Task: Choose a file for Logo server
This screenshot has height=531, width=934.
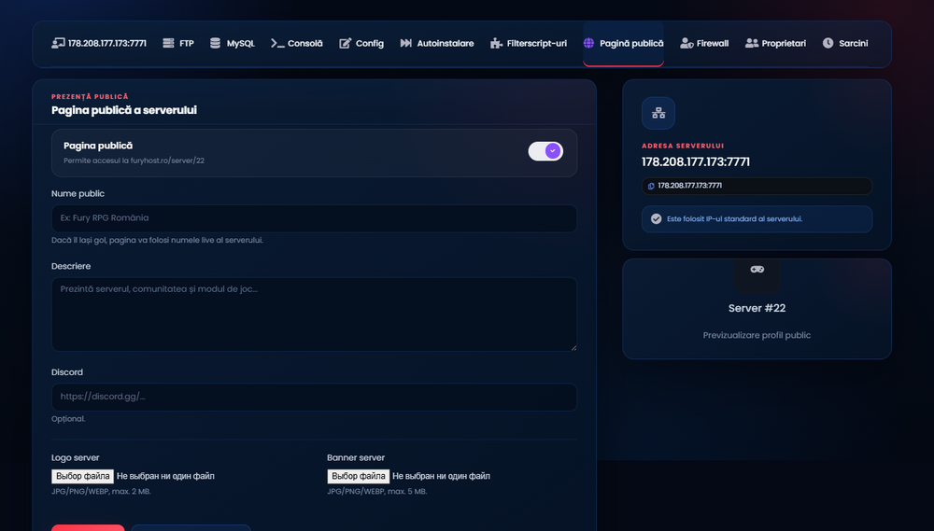Action: [83, 476]
